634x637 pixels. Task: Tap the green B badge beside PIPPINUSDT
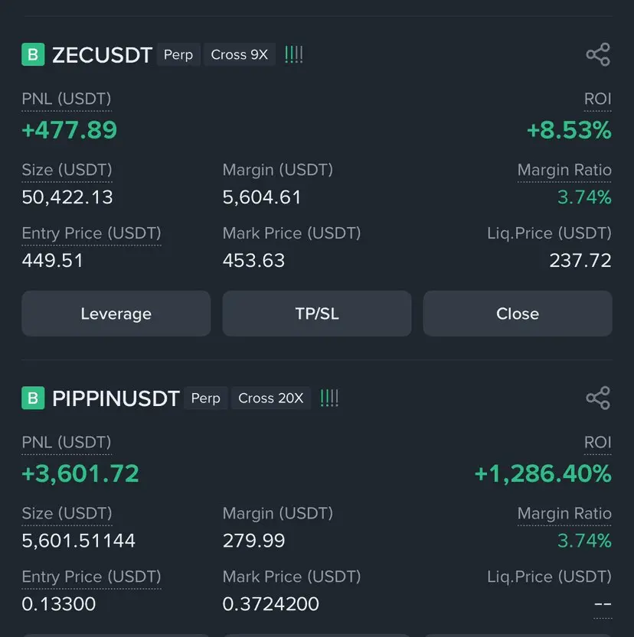click(33, 398)
